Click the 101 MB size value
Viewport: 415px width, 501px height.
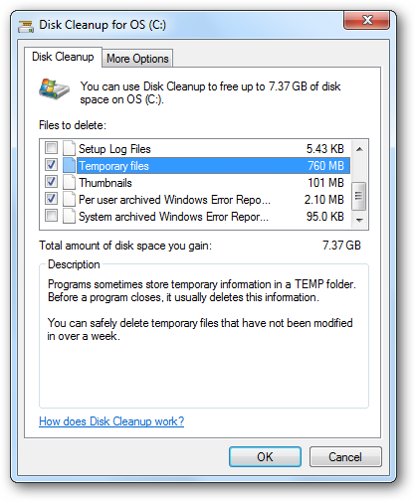point(325,183)
